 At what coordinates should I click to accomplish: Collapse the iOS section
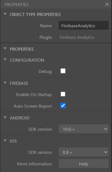tap(5, 141)
